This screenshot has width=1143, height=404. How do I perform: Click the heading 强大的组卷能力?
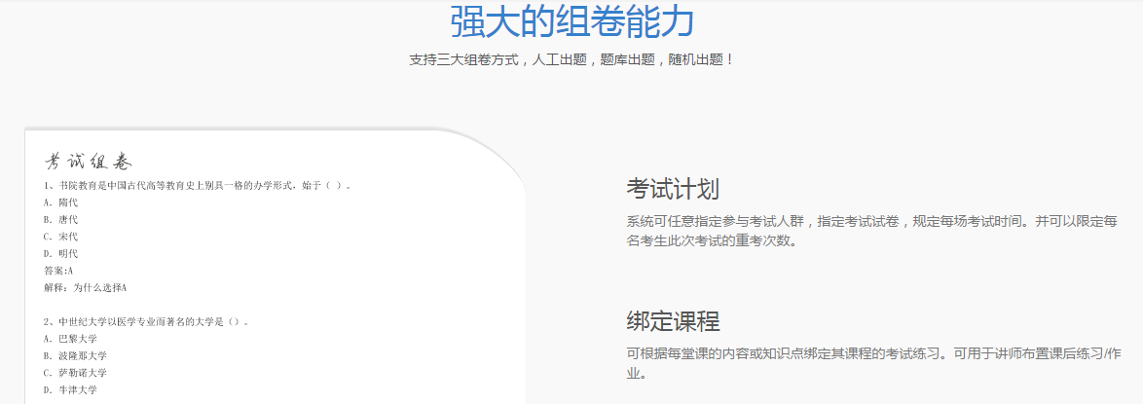[571, 21]
